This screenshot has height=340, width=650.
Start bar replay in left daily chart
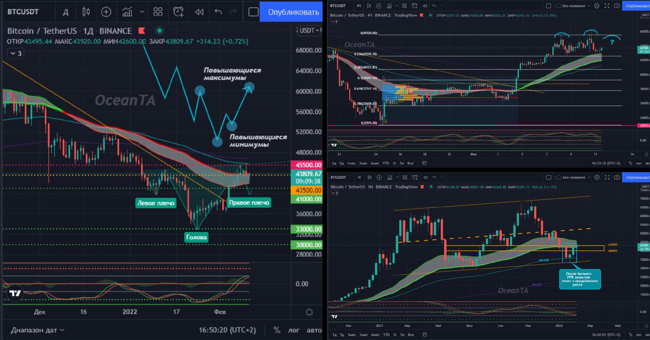coord(199,11)
